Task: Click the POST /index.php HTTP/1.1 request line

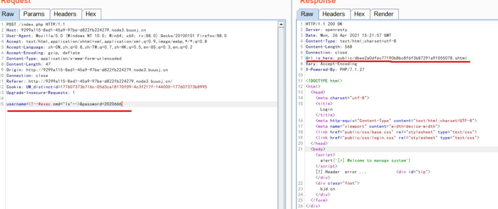Action: pyautogui.click(x=36, y=24)
